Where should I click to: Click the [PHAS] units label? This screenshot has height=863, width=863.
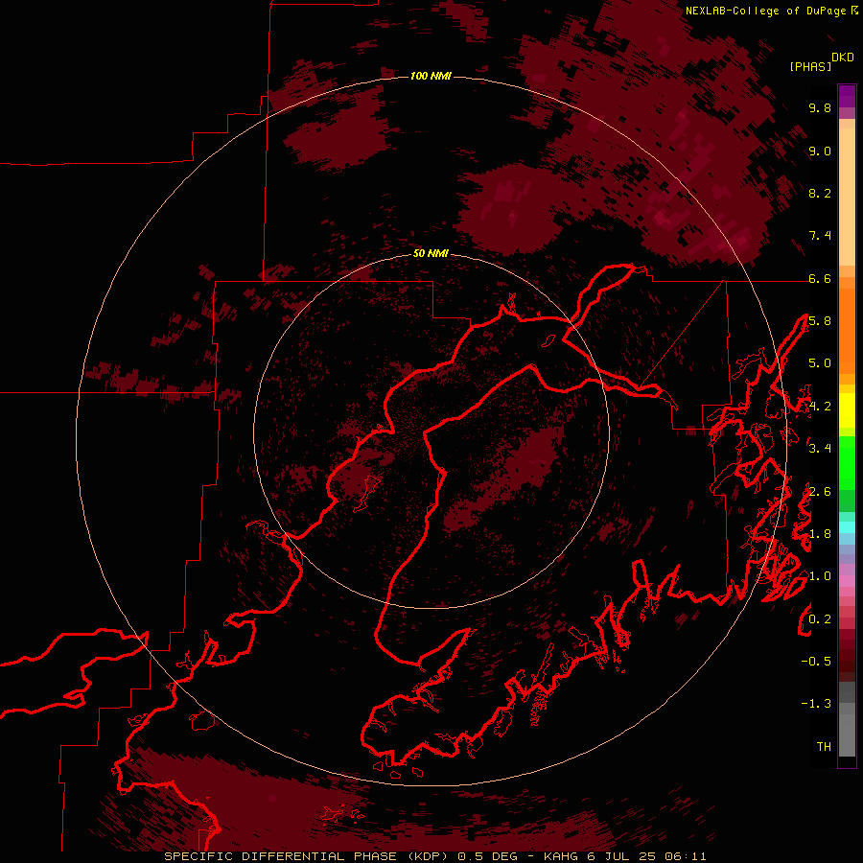click(x=810, y=66)
